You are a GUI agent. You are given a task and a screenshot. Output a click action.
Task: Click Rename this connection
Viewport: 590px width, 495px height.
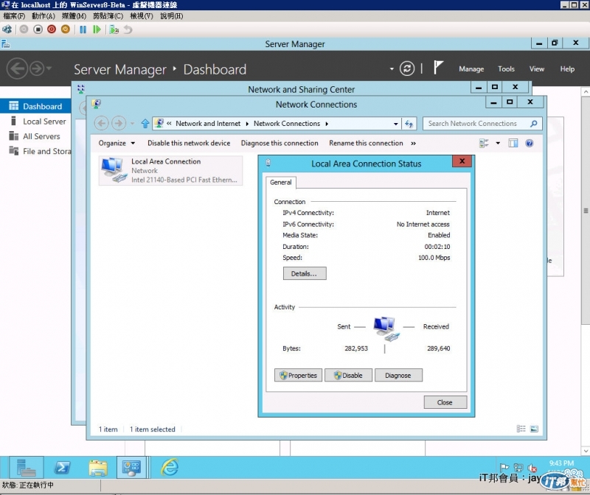pyautogui.click(x=366, y=143)
